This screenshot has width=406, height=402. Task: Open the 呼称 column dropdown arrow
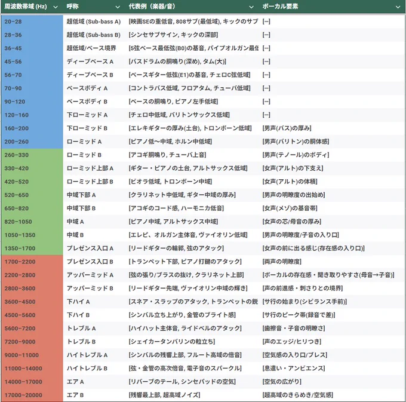coord(118,7)
